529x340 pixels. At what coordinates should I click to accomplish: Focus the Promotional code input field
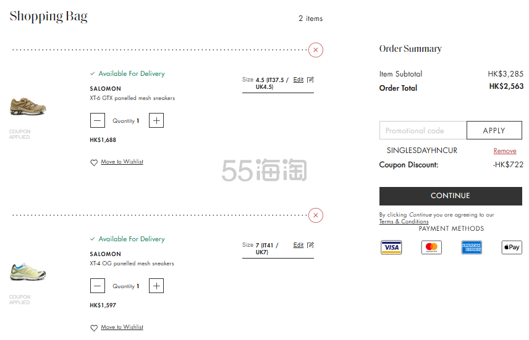(423, 131)
